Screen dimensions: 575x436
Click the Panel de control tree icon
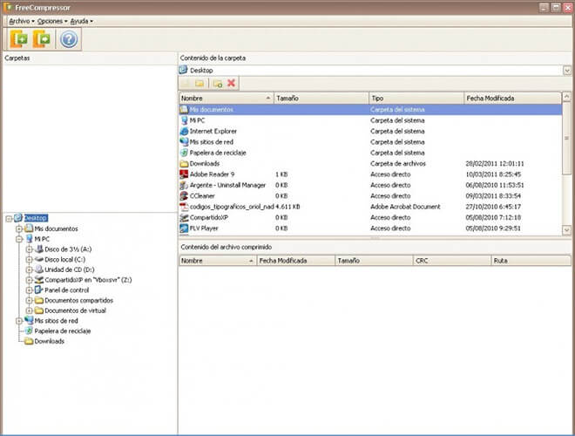(x=39, y=290)
